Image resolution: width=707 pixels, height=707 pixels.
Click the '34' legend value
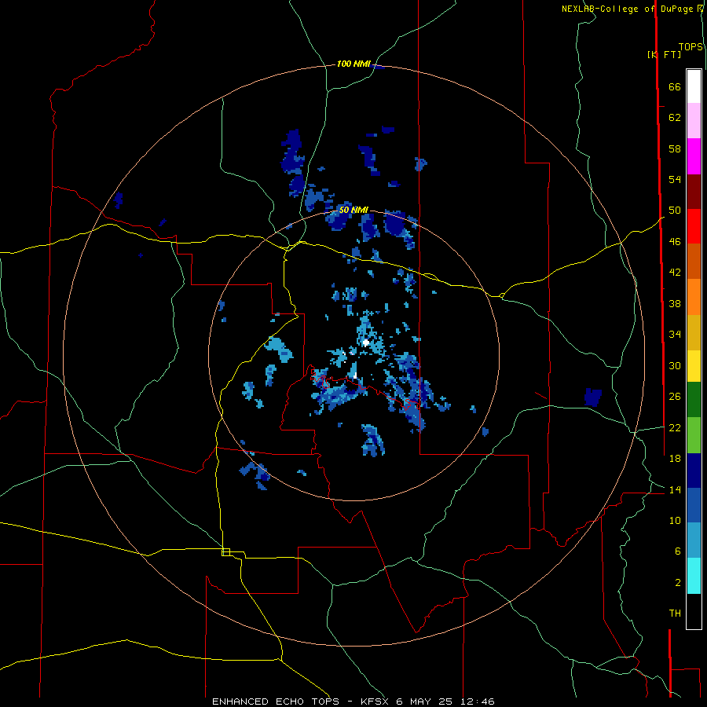675,335
